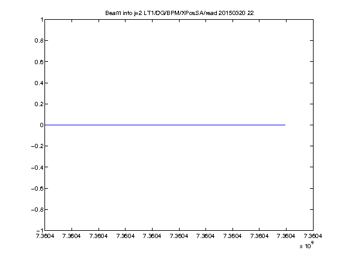The height and width of the screenshot is (259, 346).
Task: Click the y-axis tick label 0.2
Action: tap(38, 104)
